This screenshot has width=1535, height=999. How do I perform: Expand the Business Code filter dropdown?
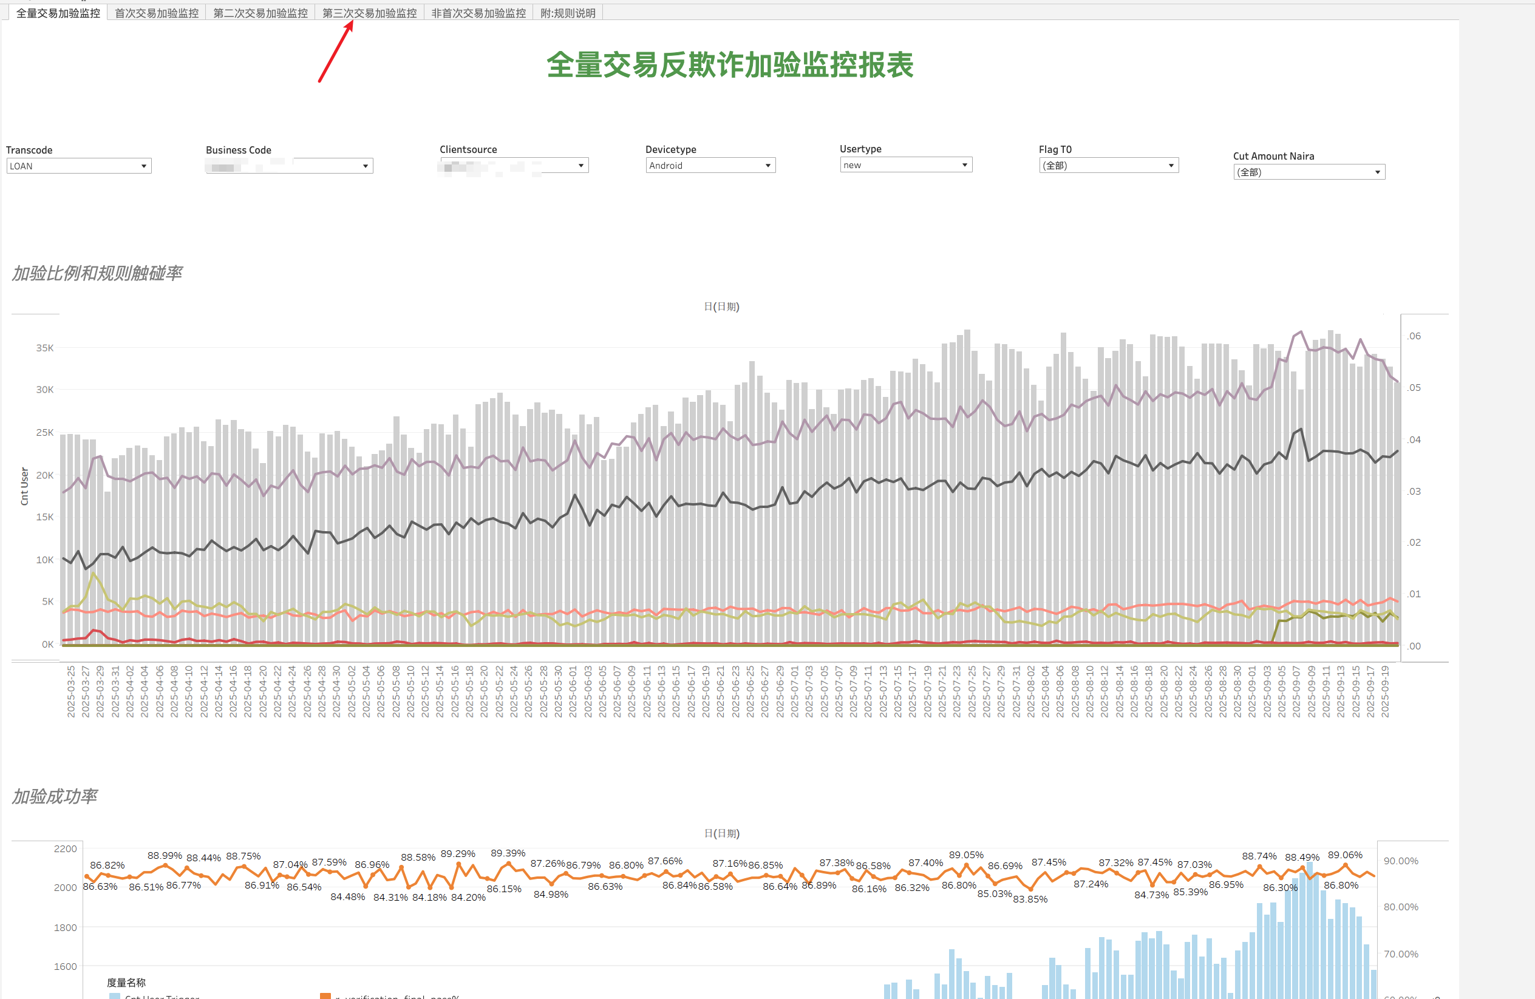[289, 166]
